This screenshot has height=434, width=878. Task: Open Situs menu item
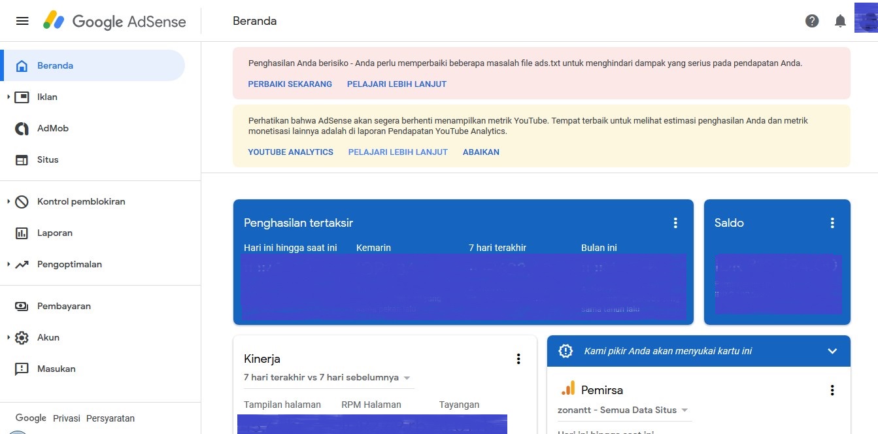point(93,160)
